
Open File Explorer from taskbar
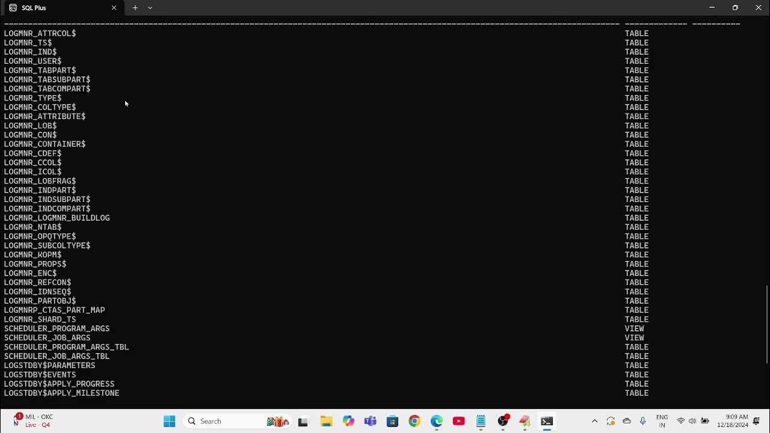pos(325,421)
